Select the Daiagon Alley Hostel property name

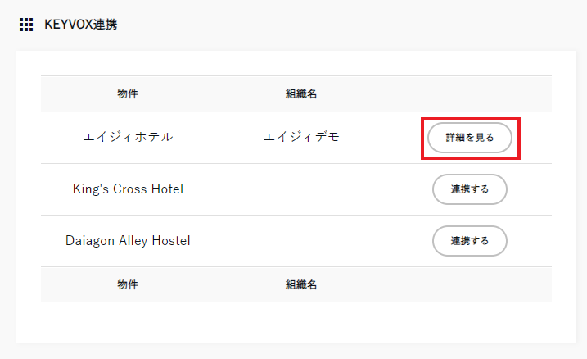(128, 241)
